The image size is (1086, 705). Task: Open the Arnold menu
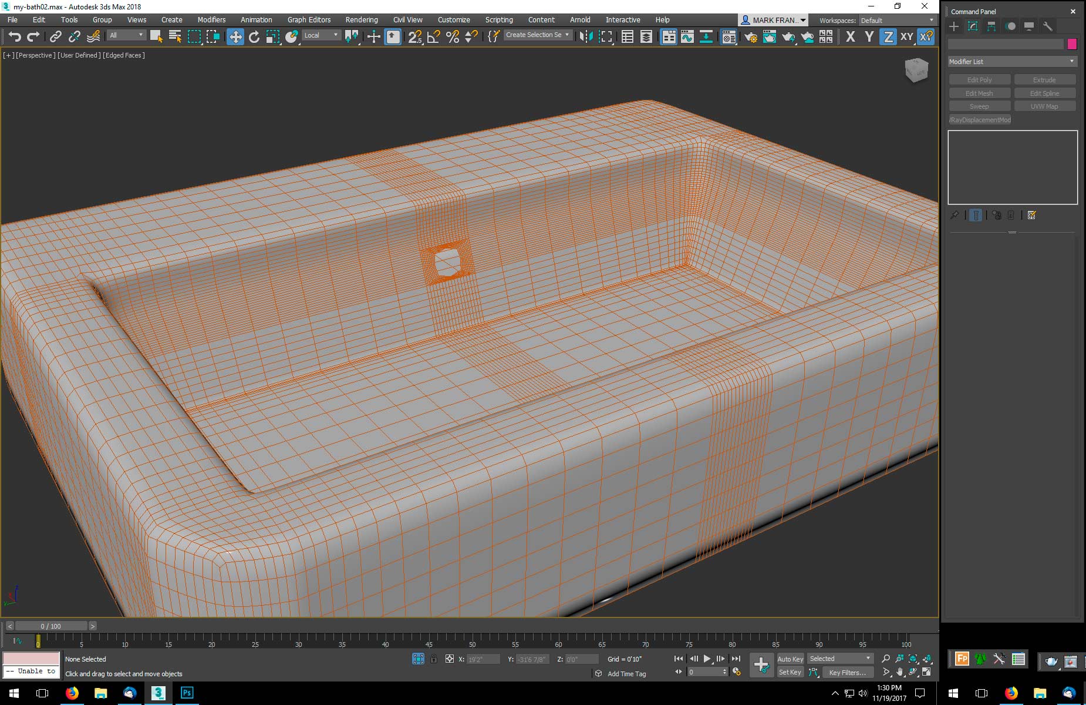pyautogui.click(x=580, y=19)
